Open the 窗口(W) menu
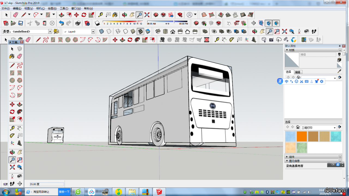 pos(76,8)
